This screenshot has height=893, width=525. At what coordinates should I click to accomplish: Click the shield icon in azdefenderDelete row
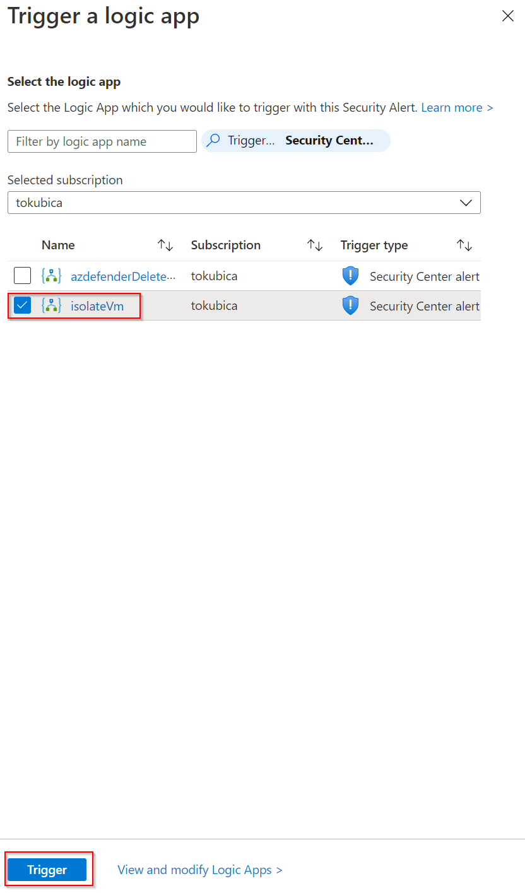350,276
